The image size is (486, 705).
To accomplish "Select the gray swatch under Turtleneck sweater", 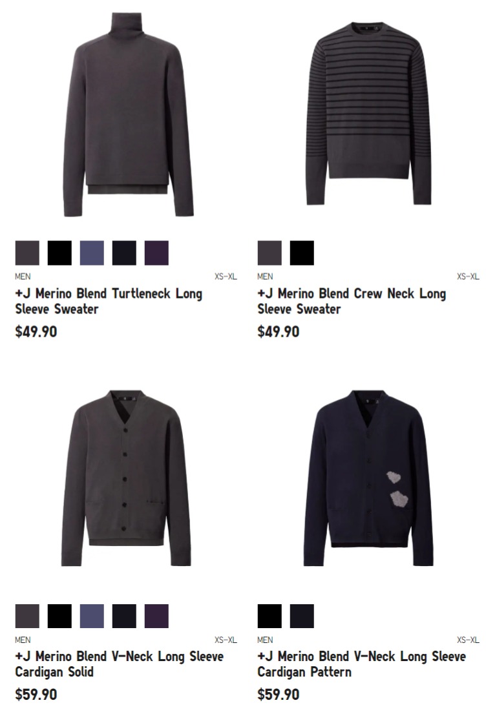I will click(x=27, y=253).
